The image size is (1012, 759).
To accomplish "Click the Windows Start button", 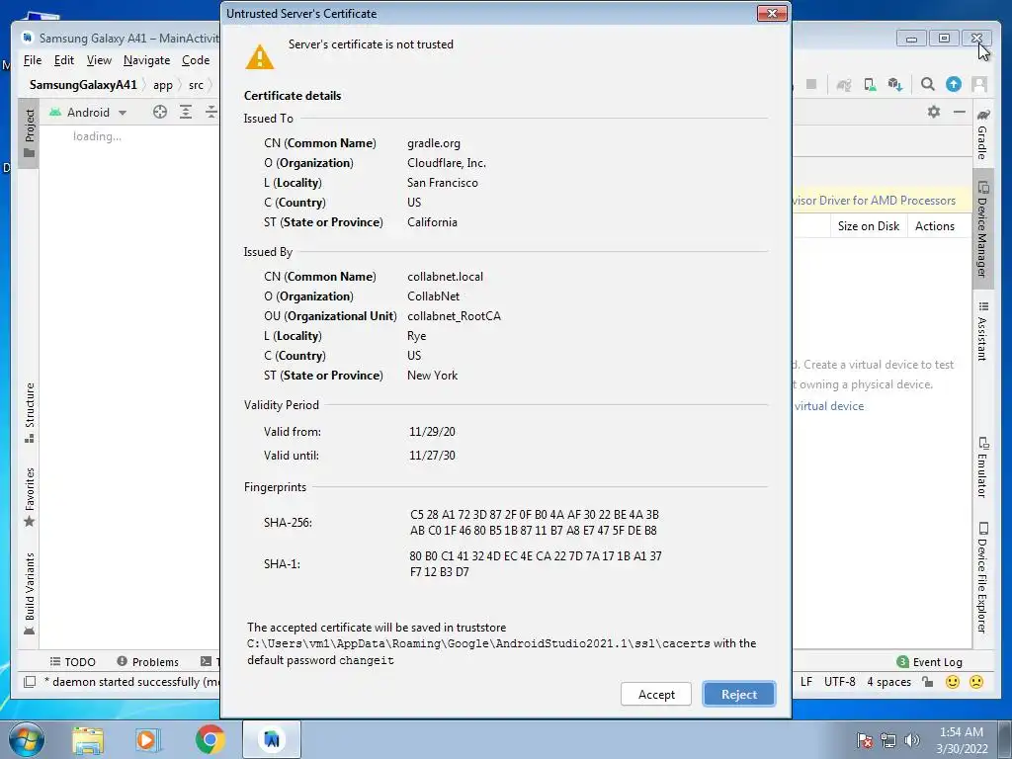I will pyautogui.click(x=26, y=739).
